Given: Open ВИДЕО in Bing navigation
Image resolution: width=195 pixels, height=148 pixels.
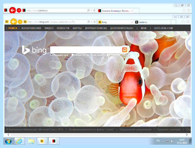Looking at the screenshot, I should 49,28.
